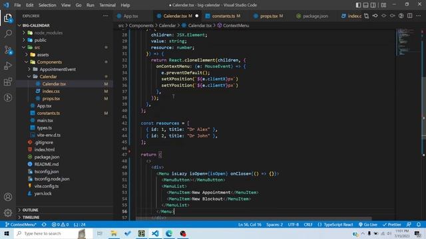
Task: Open index.css in explorer tree
Action: coord(51,92)
